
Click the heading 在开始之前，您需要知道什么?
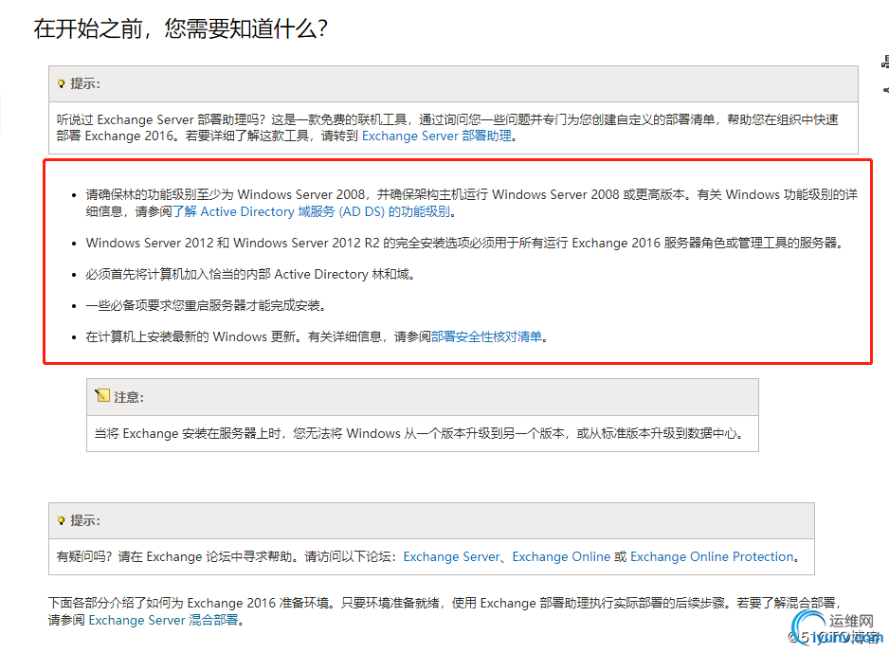tap(180, 28)
